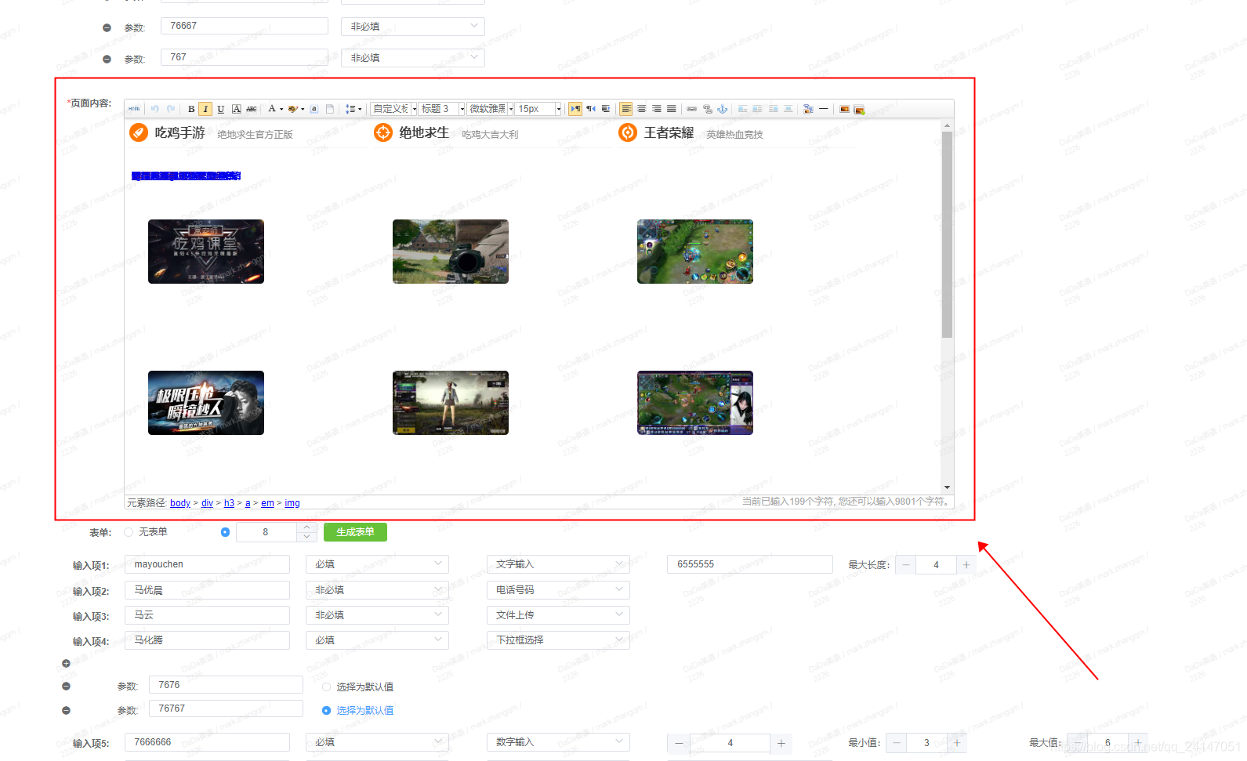
Task: Open the 标题 3 paragraph format dropdown
Action: pos(442,109)
